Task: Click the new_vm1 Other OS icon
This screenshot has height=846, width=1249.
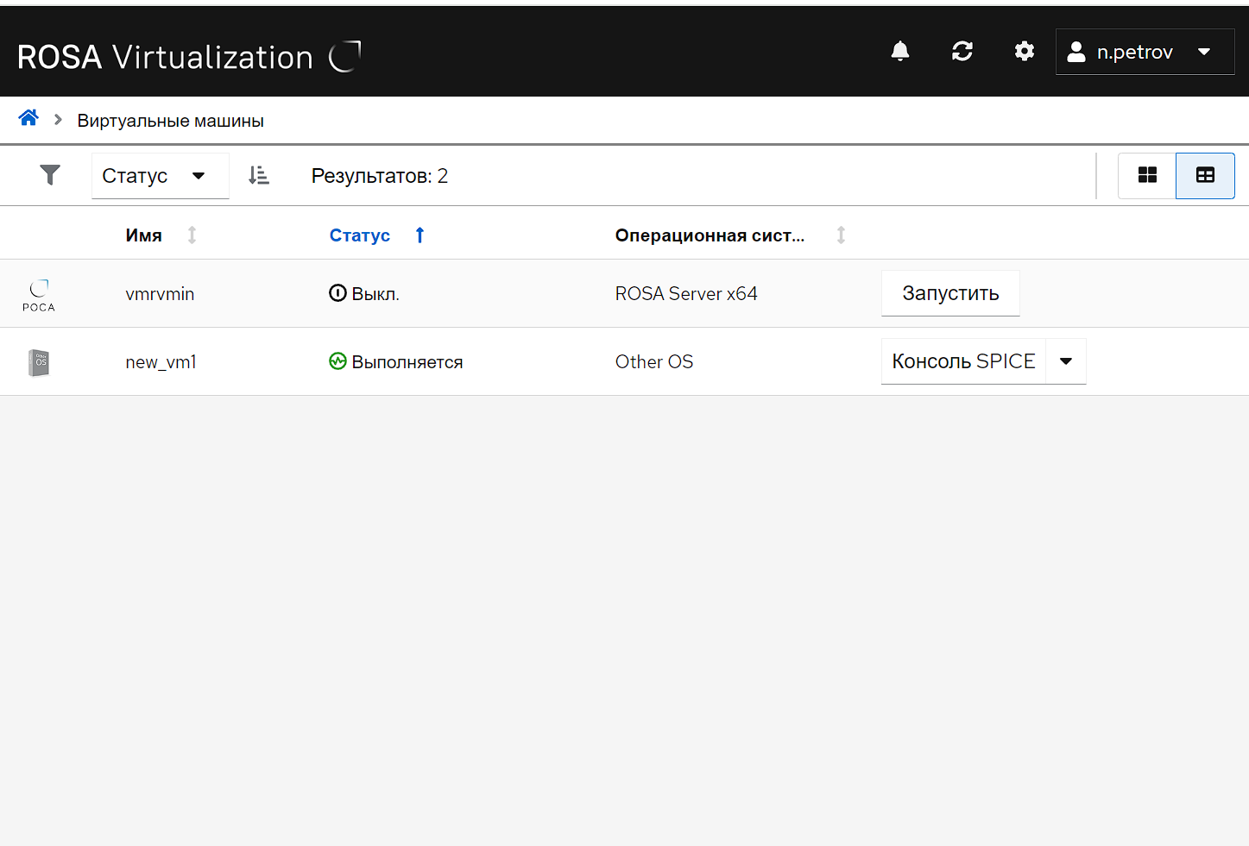Action: [39, 362]
